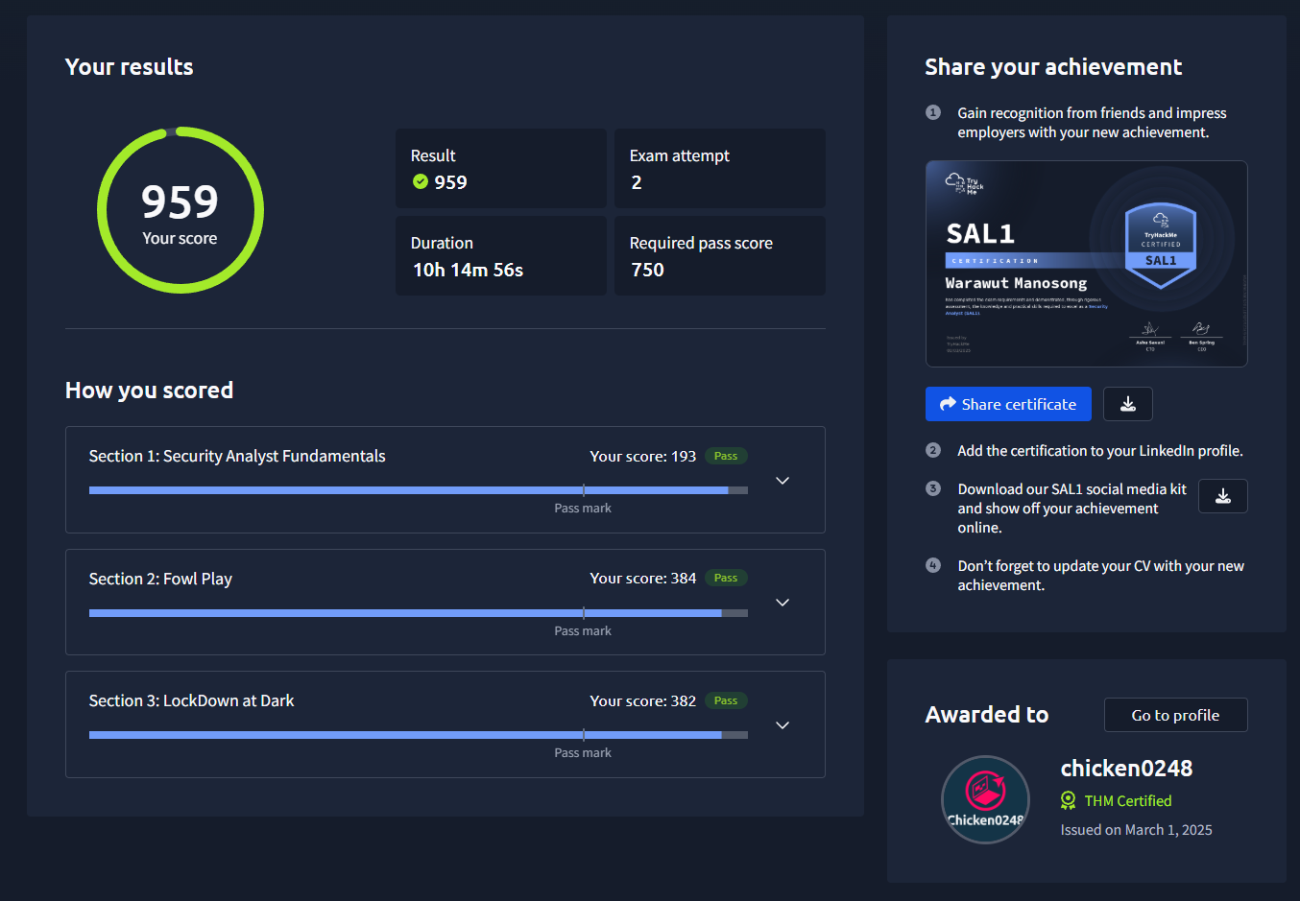The height and width of the screenshot is (901, 1300).
Task: Click the Section 1 score progress bar
Action: click(418, 490)
